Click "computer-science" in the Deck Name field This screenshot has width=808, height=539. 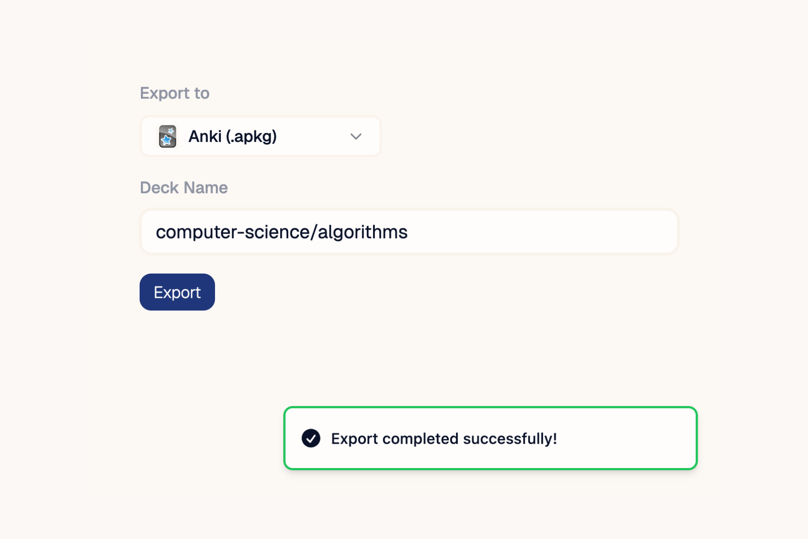(233, 232)
